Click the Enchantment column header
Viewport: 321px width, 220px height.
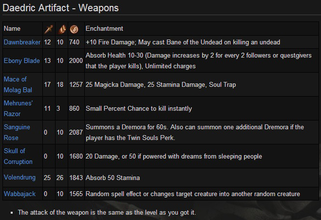coord(104,29)
